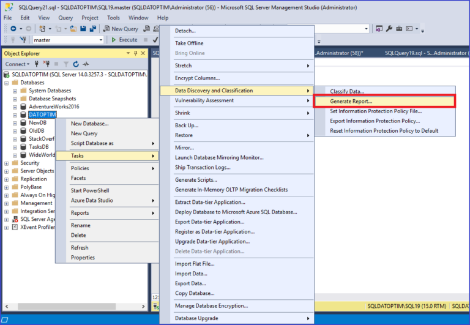Open the master database dropdown
This screenshot has width=470, height=325.
[x=101, y=40]
